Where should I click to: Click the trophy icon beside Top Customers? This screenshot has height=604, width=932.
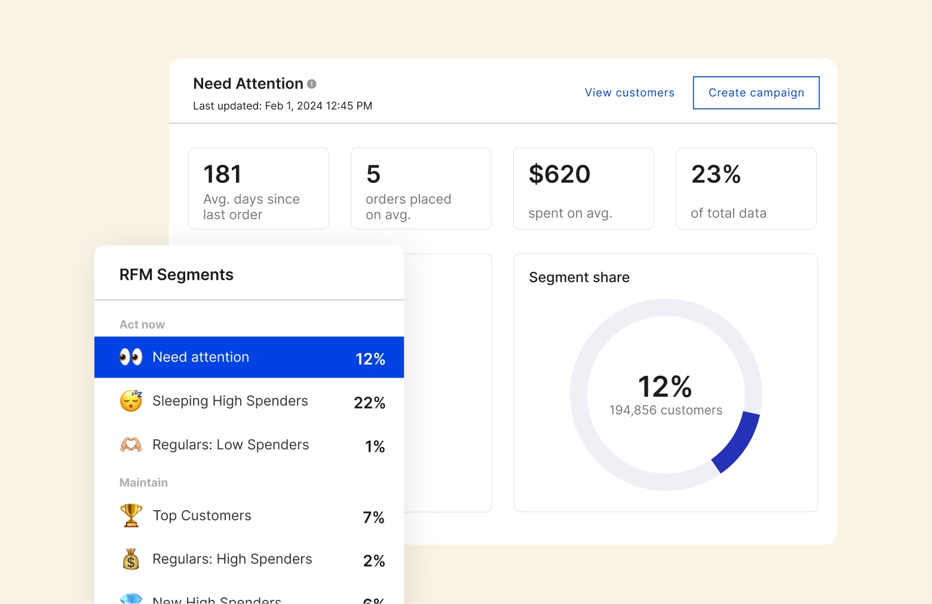click(130, 515)
